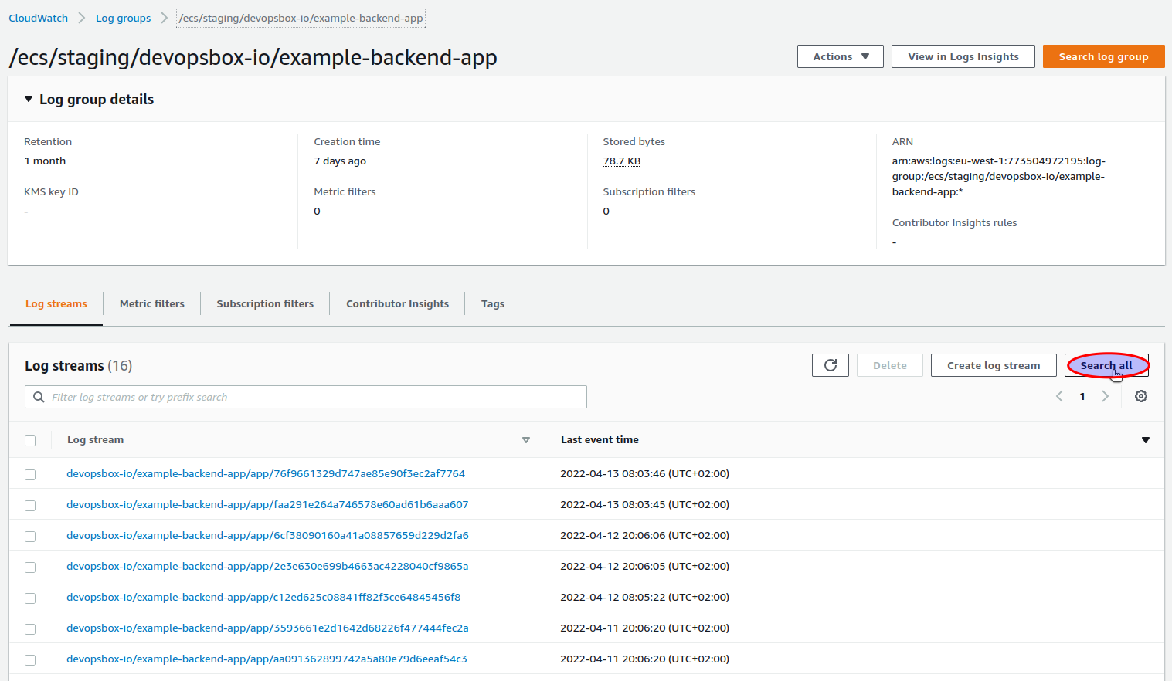This screenshot has height=681, width=1172.
Task: Open the Actions dropdown
Action: click(x=840, y=56)
